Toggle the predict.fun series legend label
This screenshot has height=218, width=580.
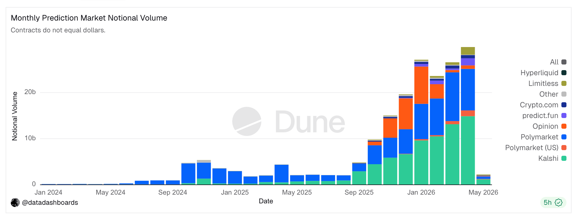click(x=540, y=115)
